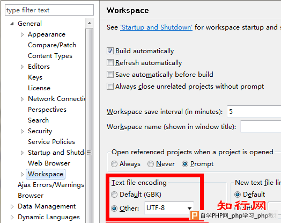Expand the Security tree node
This screenshot has width=281, height=223.
[x=22, y=131]
